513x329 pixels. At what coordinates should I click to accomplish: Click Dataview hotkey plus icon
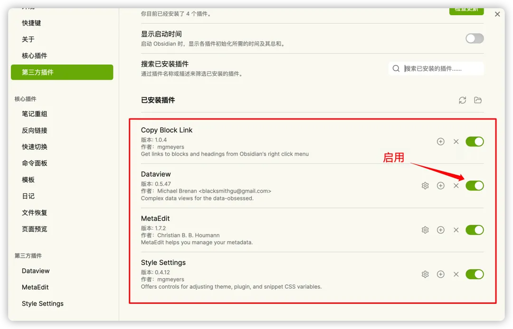coord(441,186)
